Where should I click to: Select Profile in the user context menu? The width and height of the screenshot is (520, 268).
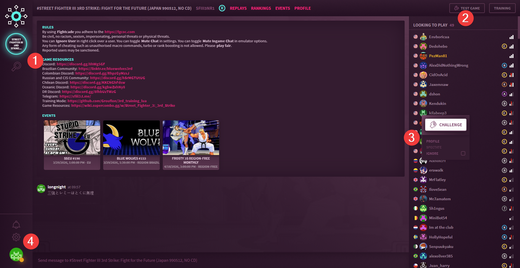tap(433, 141)
